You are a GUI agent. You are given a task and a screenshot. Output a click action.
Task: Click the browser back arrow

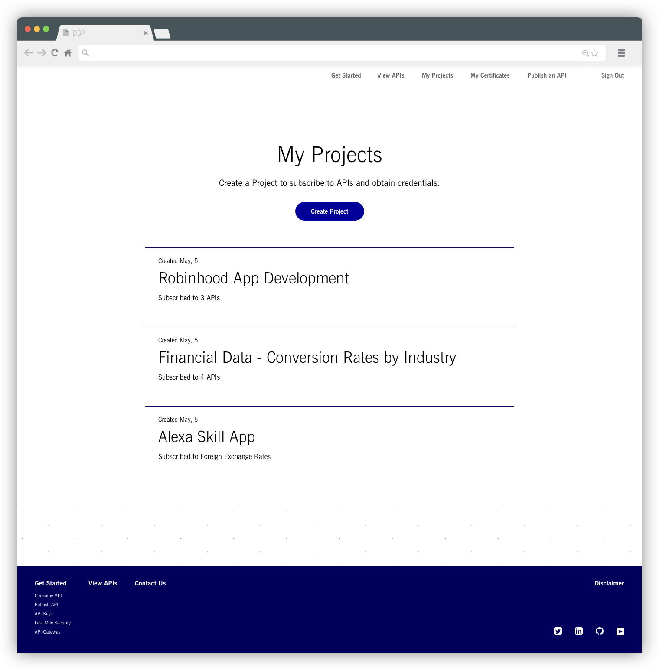(x=29, y=53)
